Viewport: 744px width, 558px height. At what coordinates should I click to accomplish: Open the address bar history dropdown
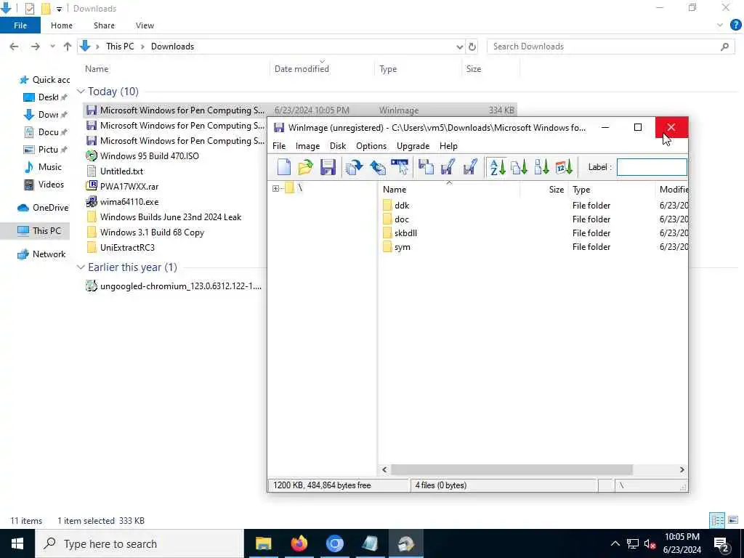click(459, 46)
